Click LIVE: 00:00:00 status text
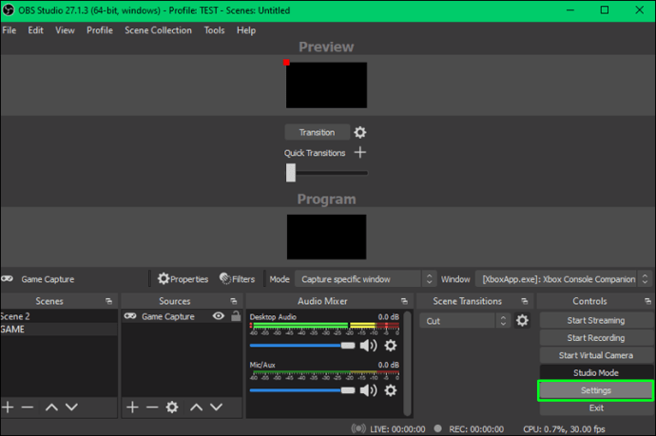This screenshot has height=436, width=656. [x=397, y=429]
